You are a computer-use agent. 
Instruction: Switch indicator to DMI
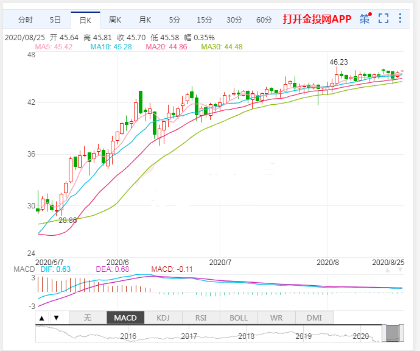(x=314, y=317)
